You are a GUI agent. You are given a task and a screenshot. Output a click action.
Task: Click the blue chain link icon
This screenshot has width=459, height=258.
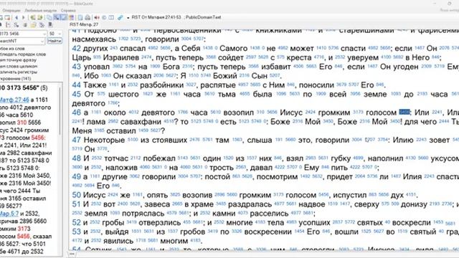120,17
